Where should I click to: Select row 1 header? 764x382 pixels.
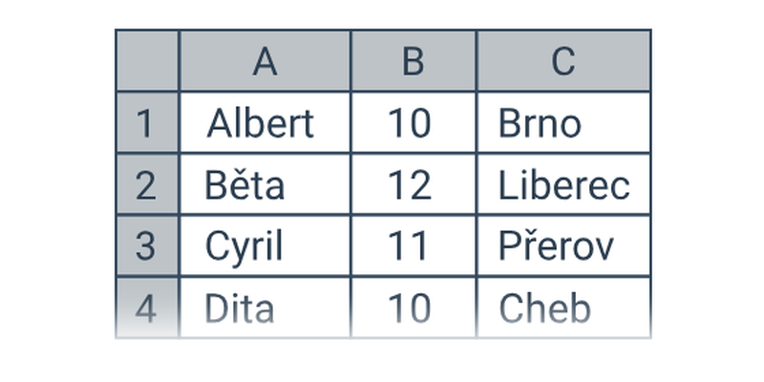[x=147, y=122]
